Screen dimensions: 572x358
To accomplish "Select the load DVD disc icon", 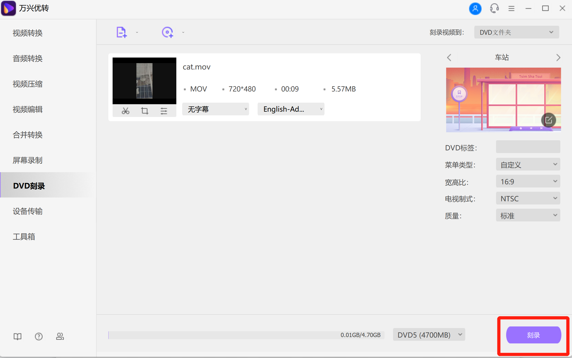I will (167, 32).
